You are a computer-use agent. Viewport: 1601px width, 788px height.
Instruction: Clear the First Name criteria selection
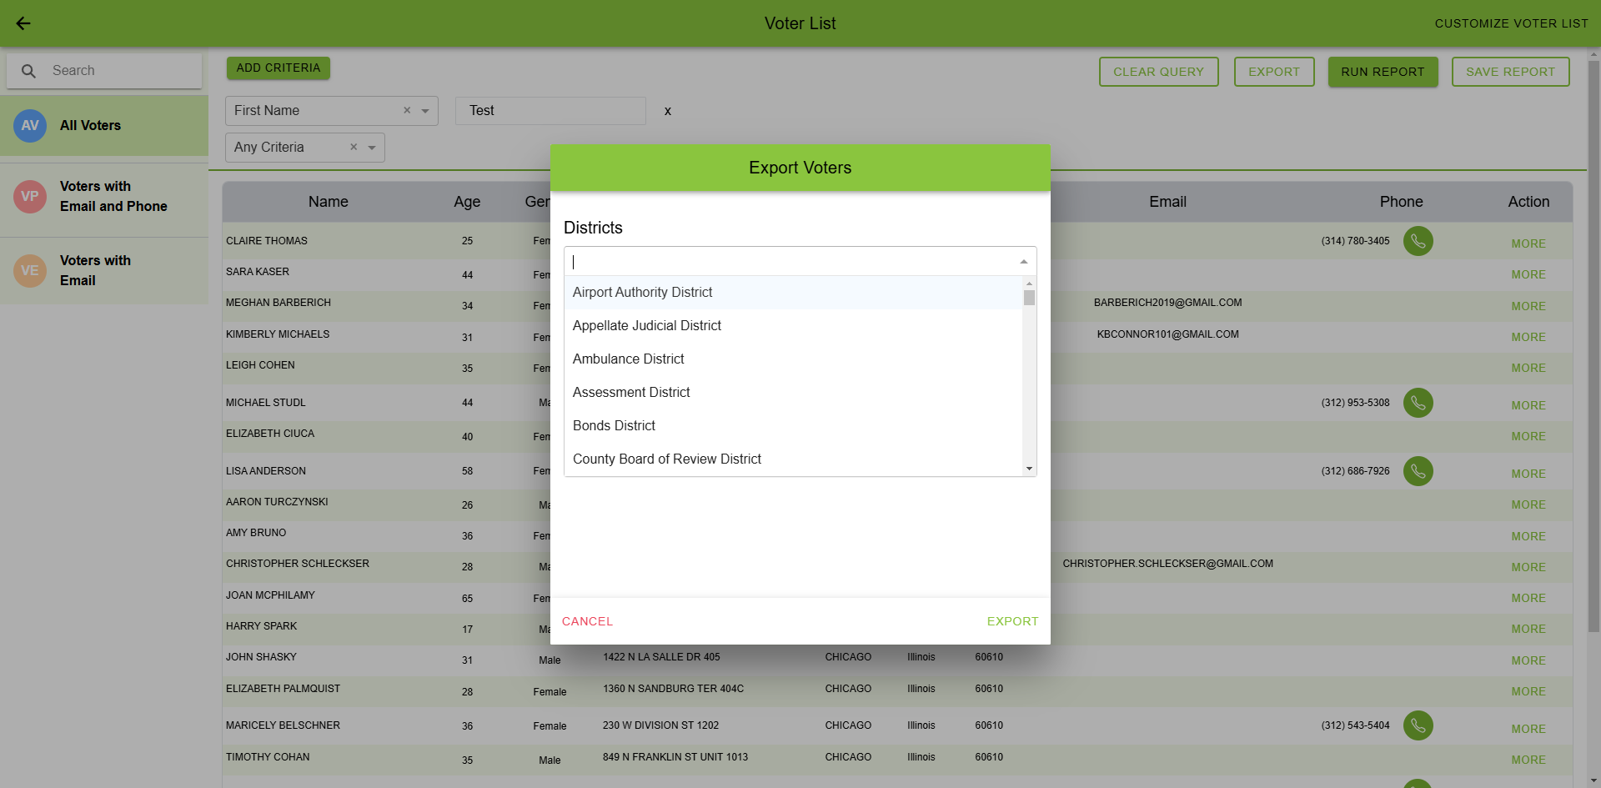[407, 111]
